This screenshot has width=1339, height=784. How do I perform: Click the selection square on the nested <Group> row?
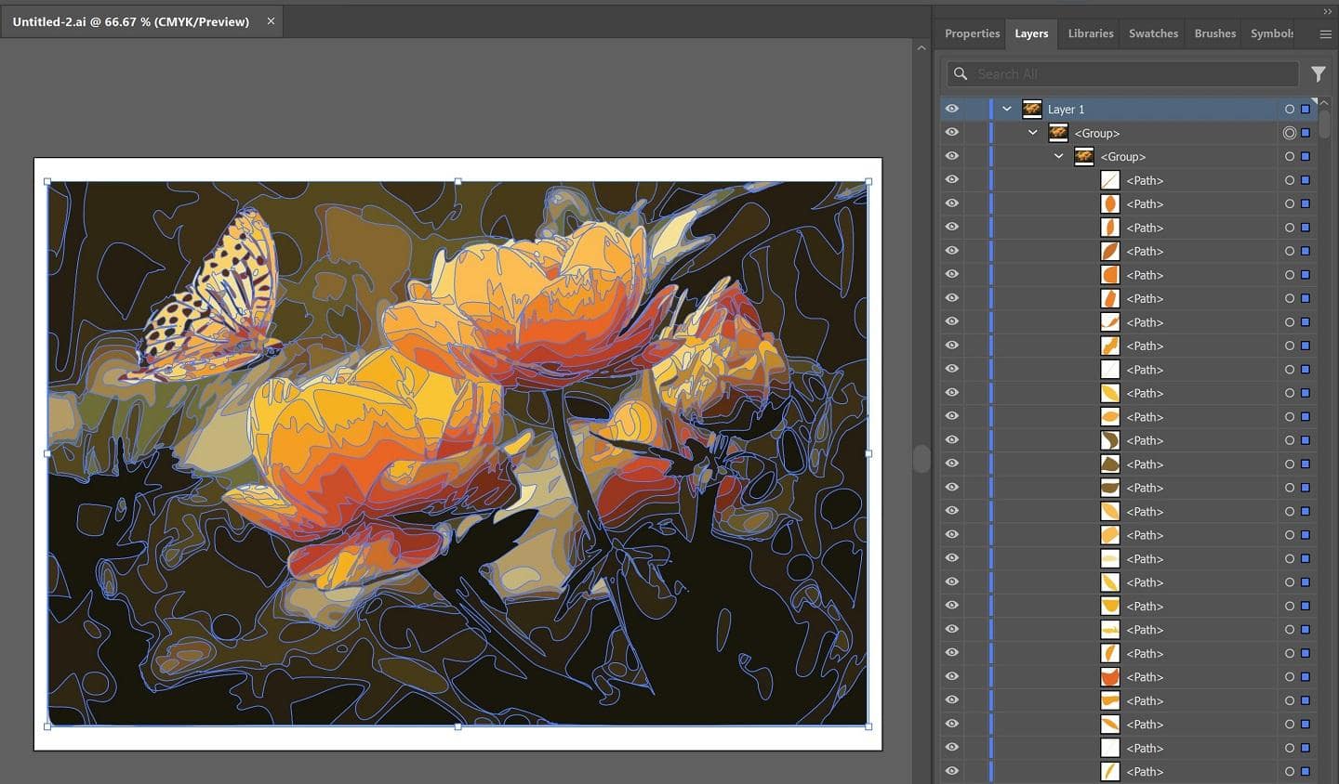coord(1306,156)
